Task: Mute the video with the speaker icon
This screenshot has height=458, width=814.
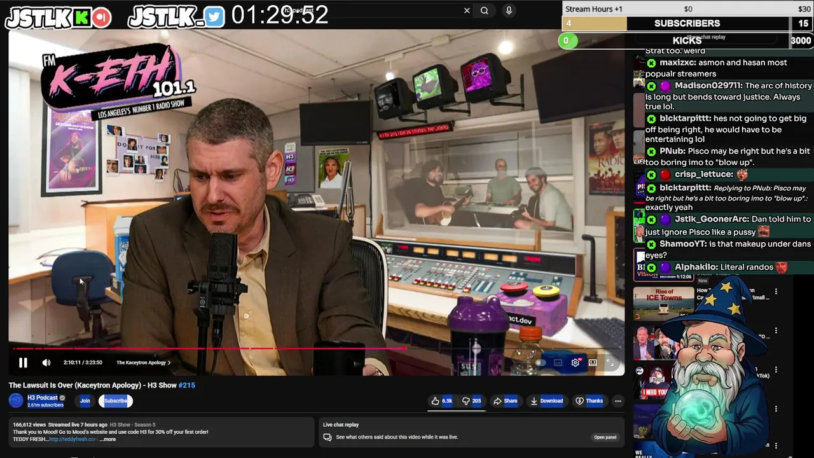Action: tap(46, 363)
